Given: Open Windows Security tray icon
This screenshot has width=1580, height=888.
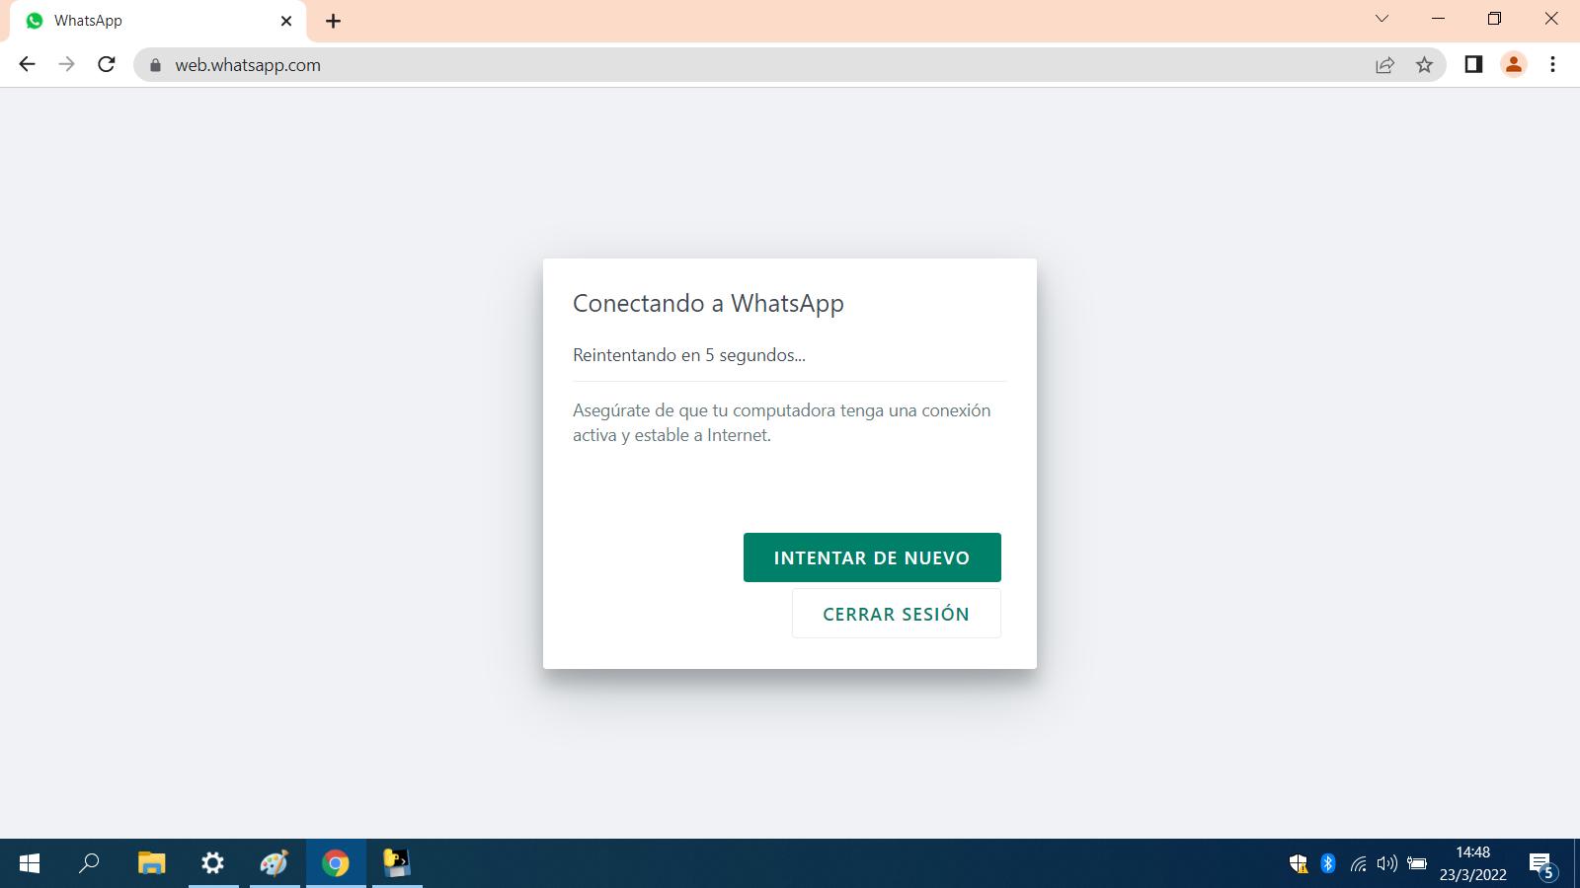Looking at the screenshot, I should click(x=1299, y=864).
